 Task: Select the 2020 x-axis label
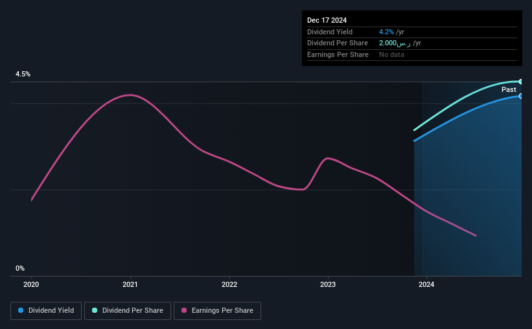tap(32, 284)
